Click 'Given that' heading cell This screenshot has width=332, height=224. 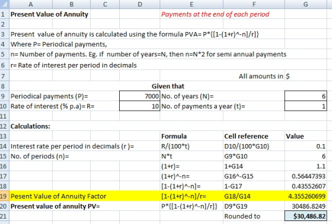point(168,86)
